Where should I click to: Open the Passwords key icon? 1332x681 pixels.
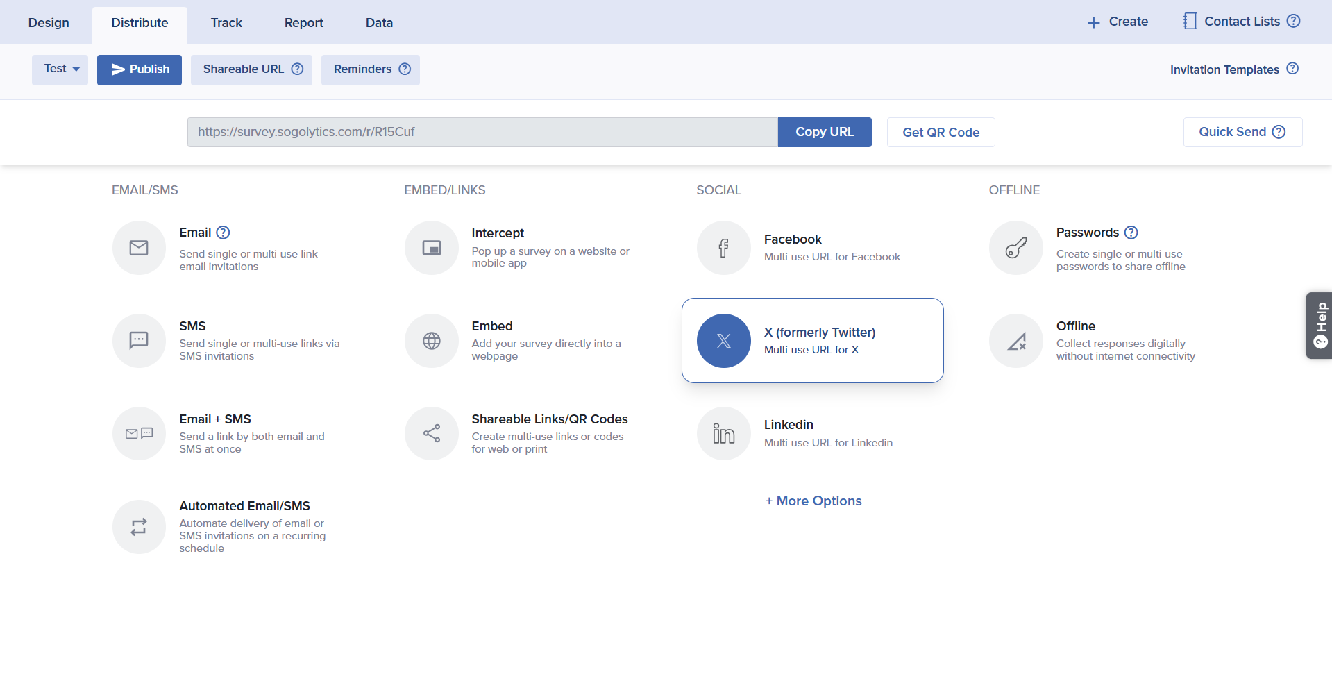coord(1016,248)
